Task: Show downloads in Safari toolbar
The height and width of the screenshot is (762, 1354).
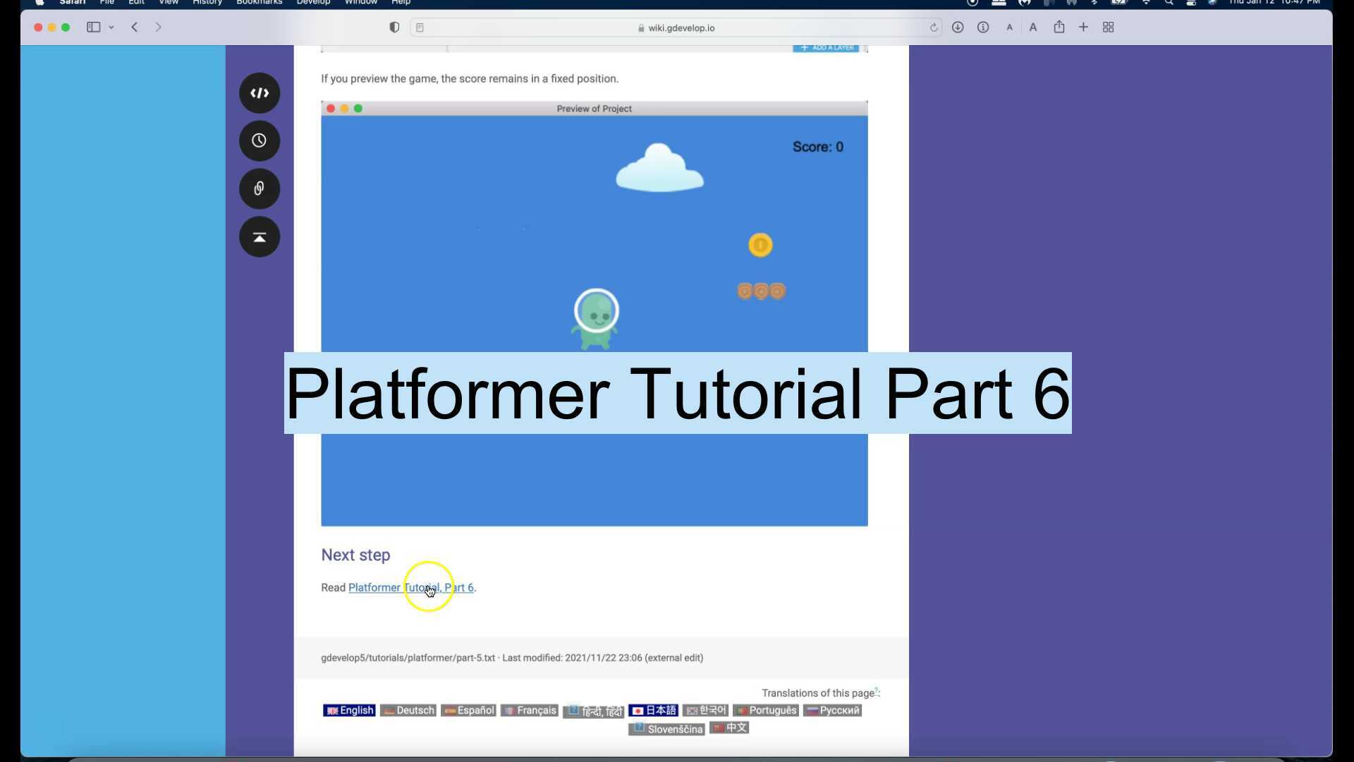Action: [x=958, y=28]
